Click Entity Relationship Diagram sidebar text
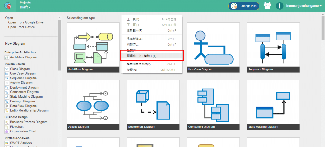Image resolution: width=325 pixels, height=147 pixels. (x=29, y=110)
